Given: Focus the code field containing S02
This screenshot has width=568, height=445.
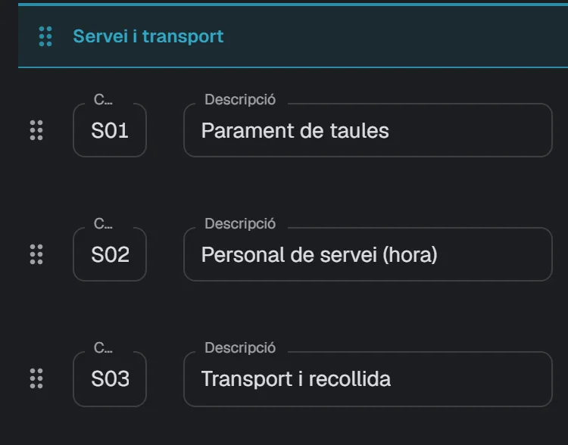Looking at the screenshot, I should coord(110,254).
